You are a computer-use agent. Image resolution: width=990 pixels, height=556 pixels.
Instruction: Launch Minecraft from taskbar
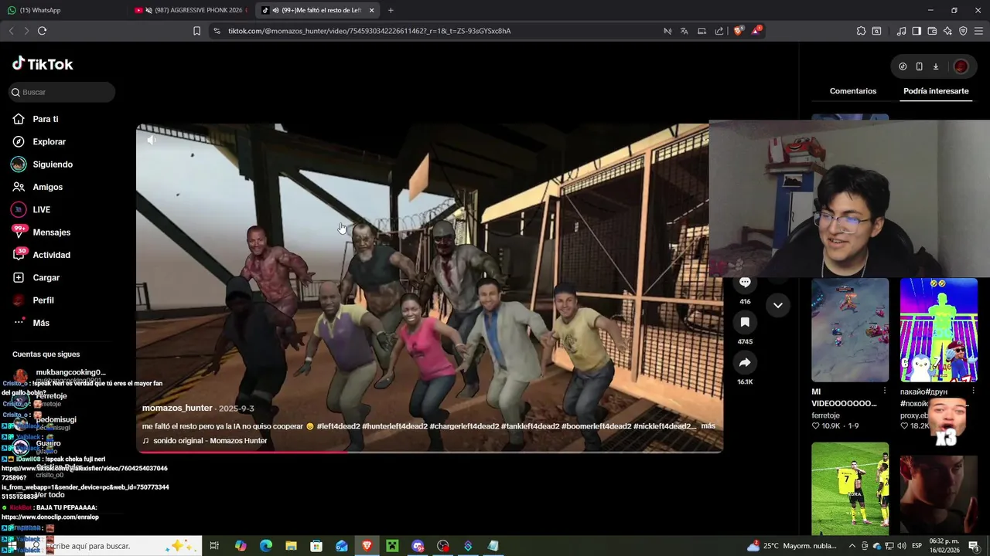point(392,546)
